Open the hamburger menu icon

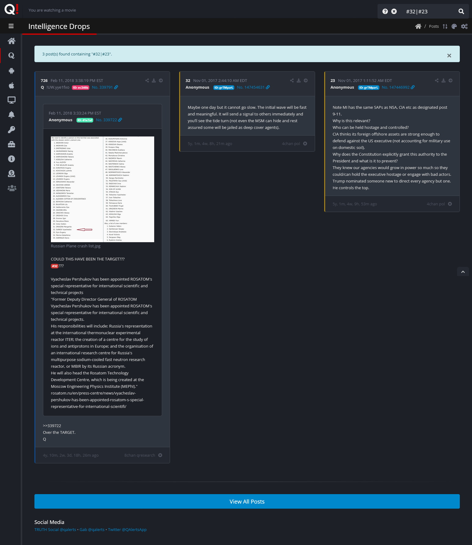11,26
